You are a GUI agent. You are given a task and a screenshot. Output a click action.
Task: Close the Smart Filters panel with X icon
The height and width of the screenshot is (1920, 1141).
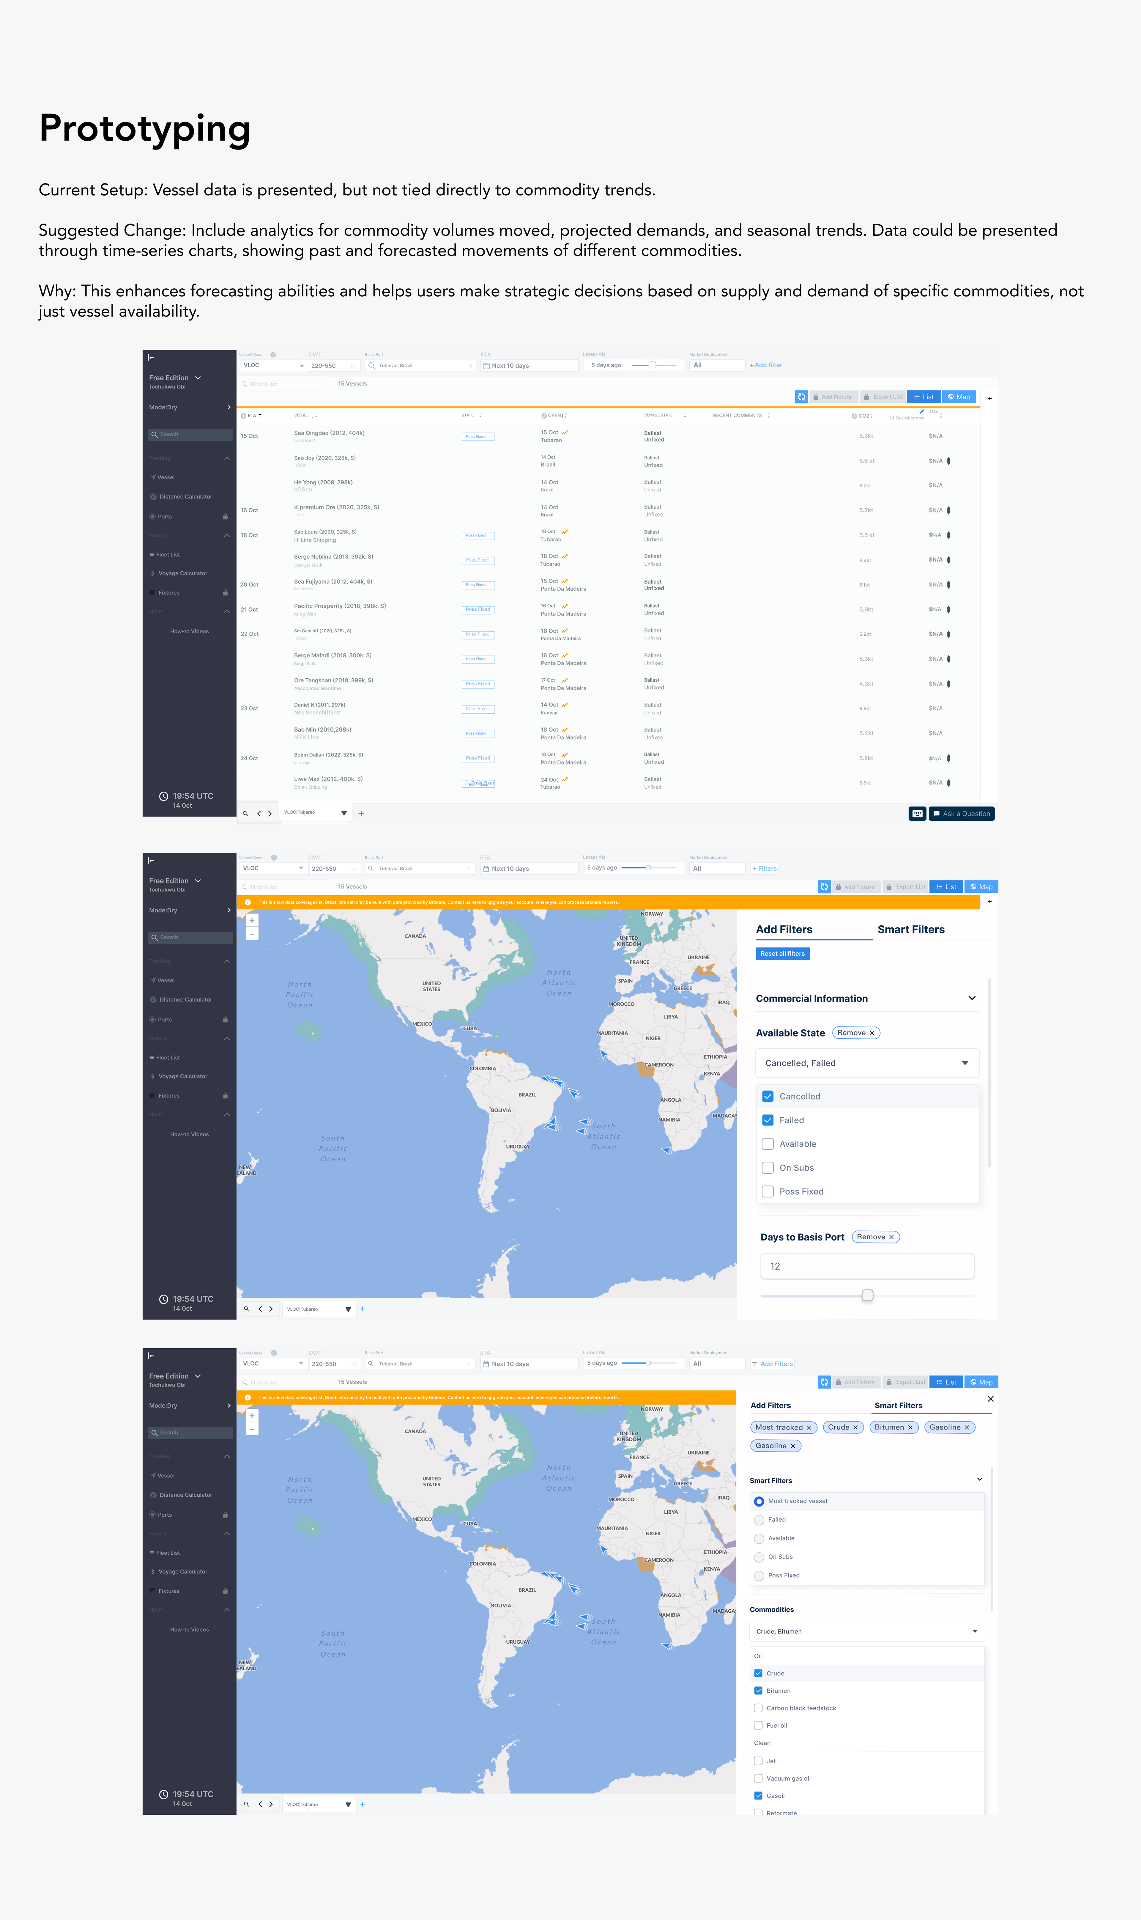tap(990, 1399)
